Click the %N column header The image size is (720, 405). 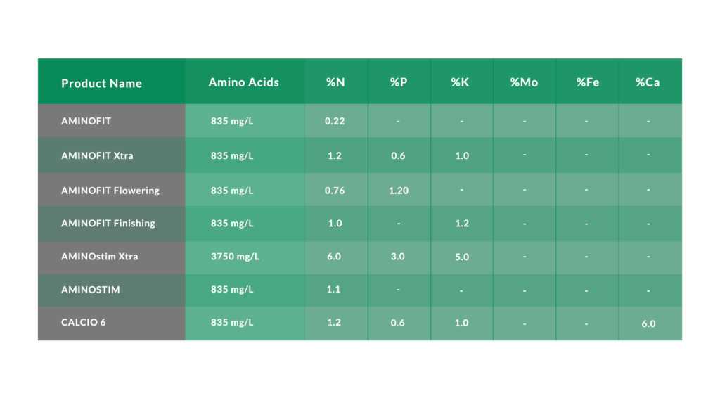(335, 82)
